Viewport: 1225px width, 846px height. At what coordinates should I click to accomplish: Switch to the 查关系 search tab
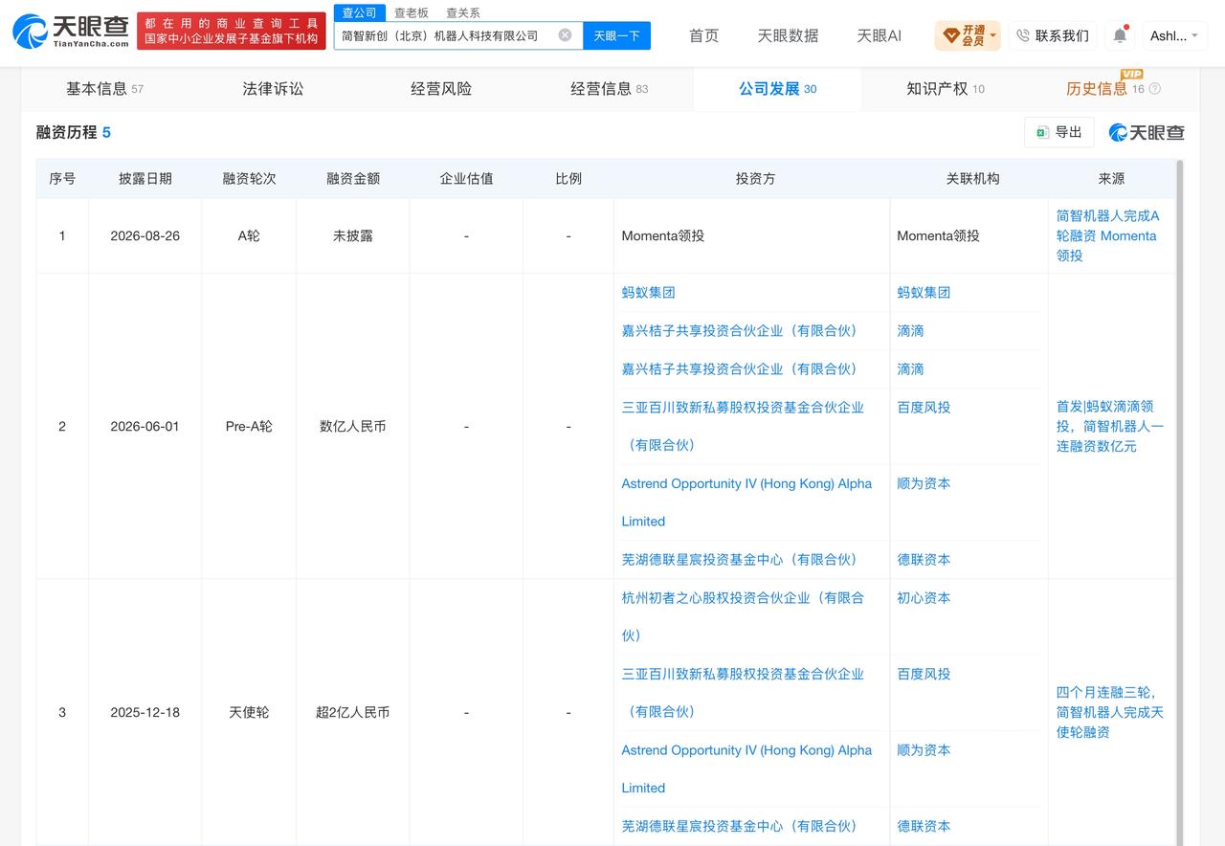coord(463,12)
